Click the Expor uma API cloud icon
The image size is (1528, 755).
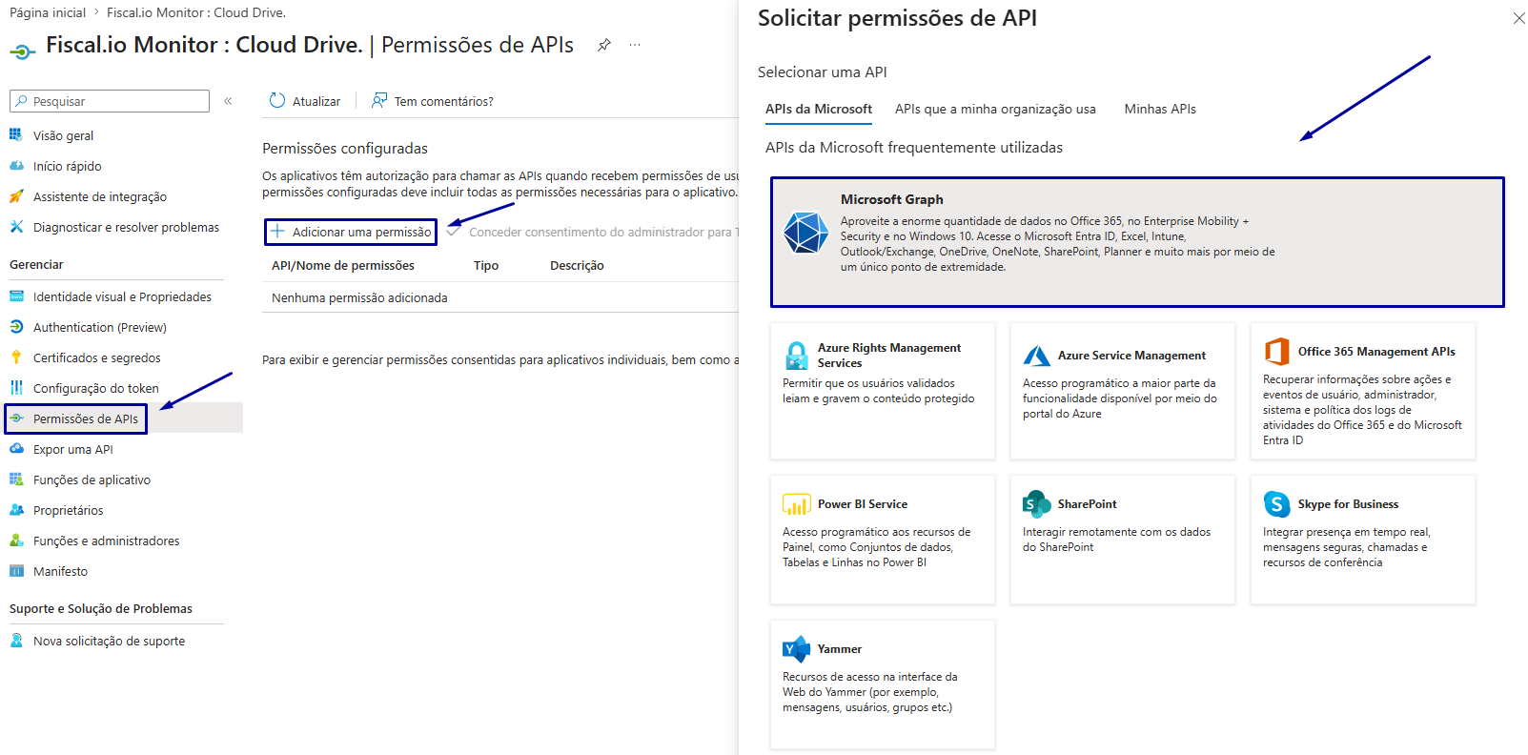tap(16, 449)
